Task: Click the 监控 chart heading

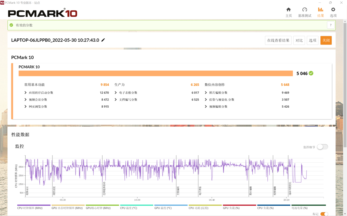Action: 20,146
